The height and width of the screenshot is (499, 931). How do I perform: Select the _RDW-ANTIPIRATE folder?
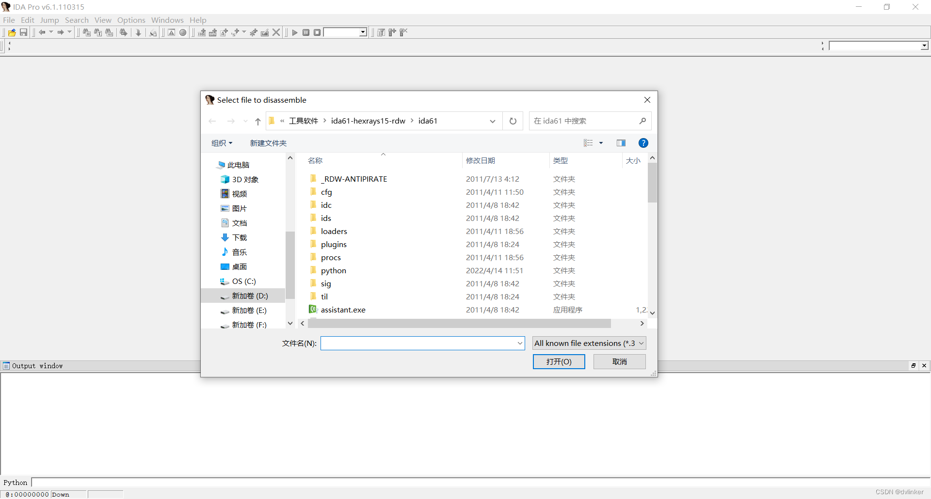click(x=354, y=179)
